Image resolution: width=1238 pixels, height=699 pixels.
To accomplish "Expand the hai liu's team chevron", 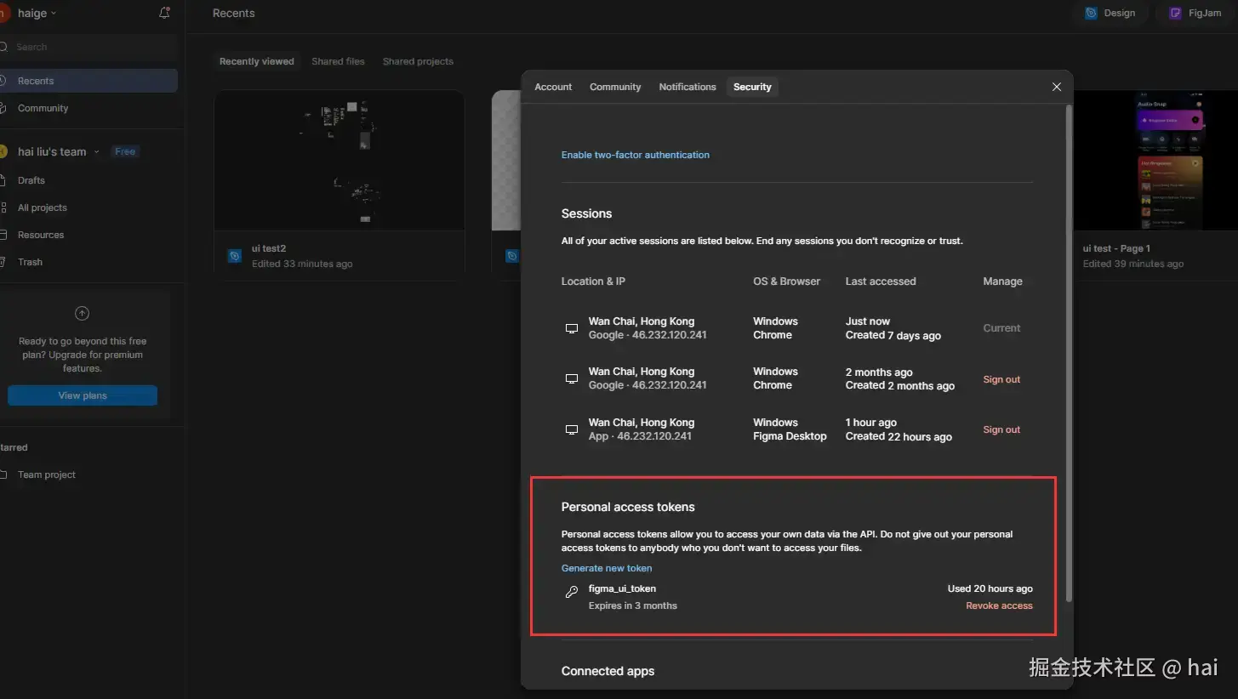I will pyautogui.click(x=96, y=151).
